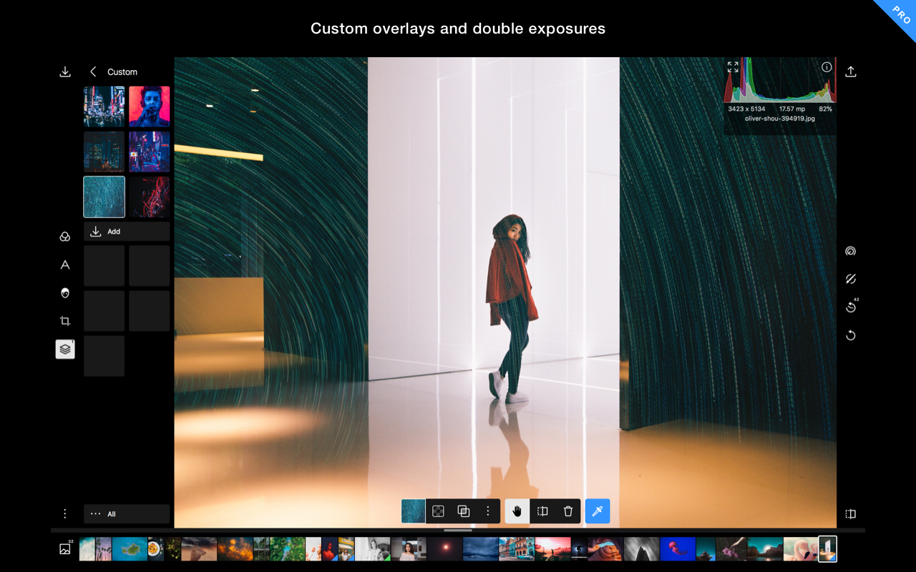Screen dimensions: 916x572
Task: Toggle the checkerboard transparency view
Action: 438,511
